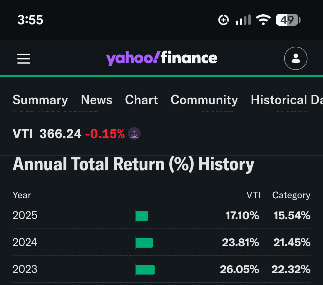The height and width of the screenshot is (285, 323).
Task: Tap the green return bar for 2023
Action: coord(145,270)
